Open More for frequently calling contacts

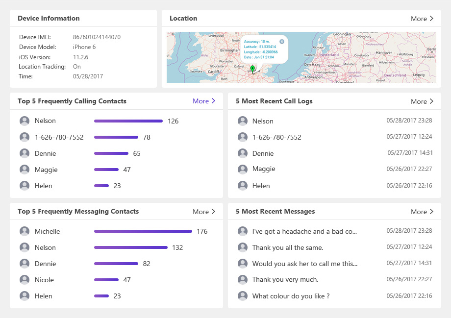(204, 101)
